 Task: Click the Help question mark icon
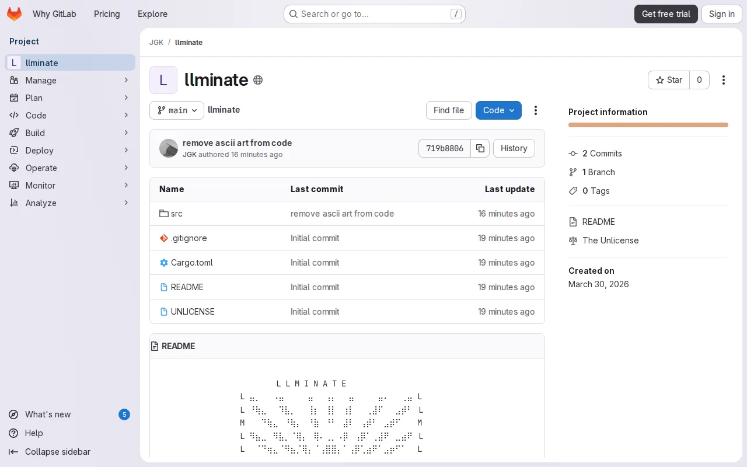pos(13,433)
